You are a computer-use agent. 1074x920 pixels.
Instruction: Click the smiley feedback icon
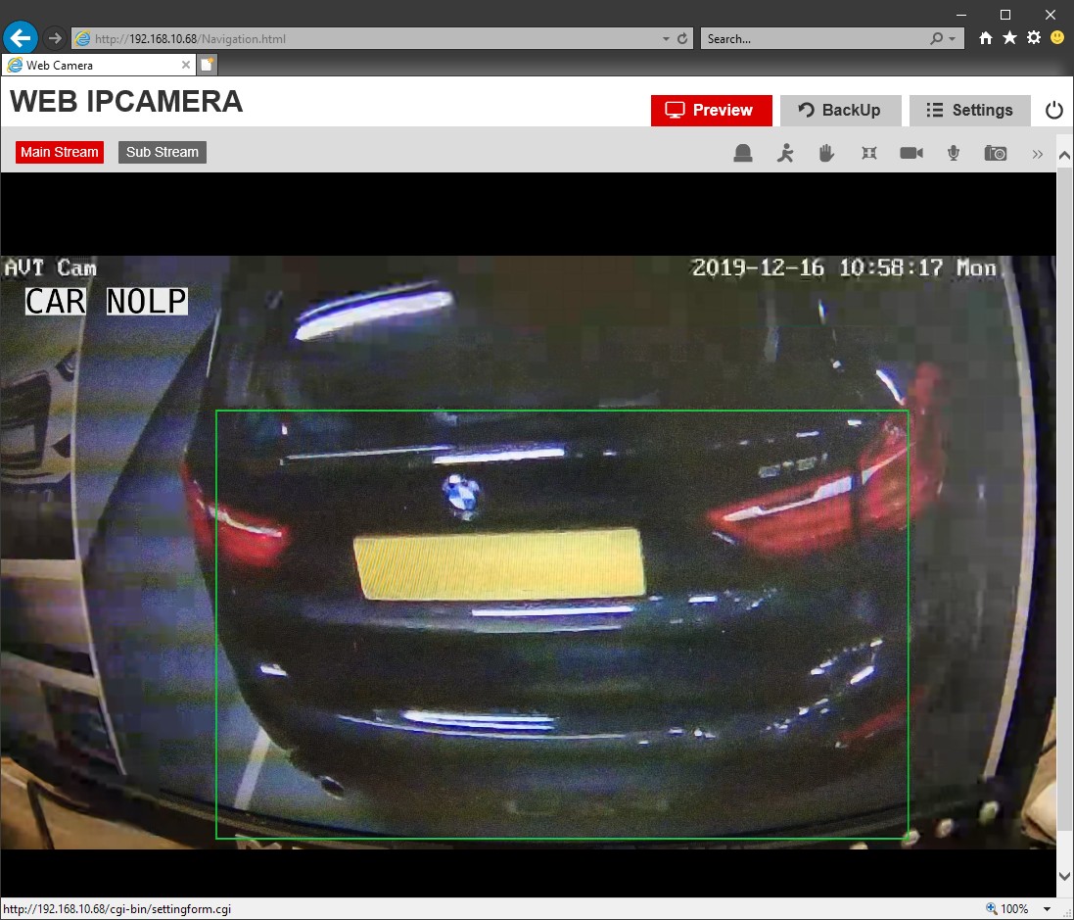[1057, 37]
